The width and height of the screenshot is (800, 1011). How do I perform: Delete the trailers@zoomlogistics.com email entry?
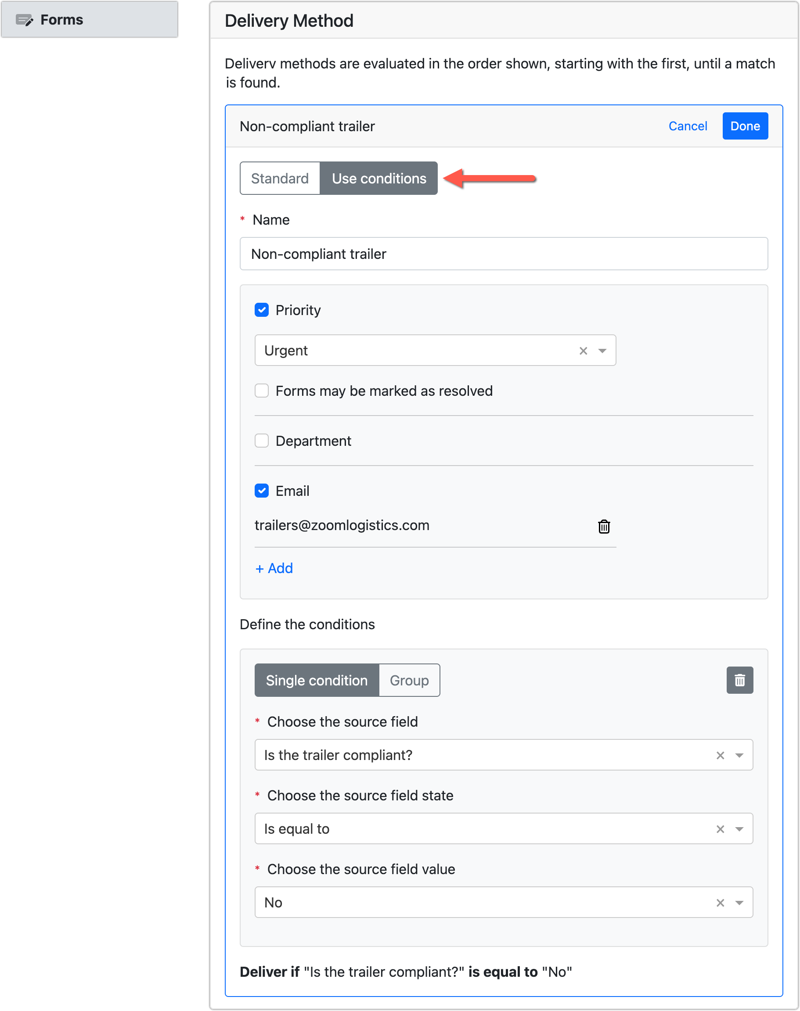click(x=604, y=526)
